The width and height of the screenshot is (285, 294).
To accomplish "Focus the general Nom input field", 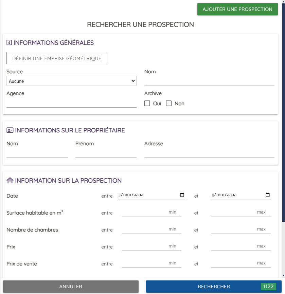I will click(x=209, y=81).
